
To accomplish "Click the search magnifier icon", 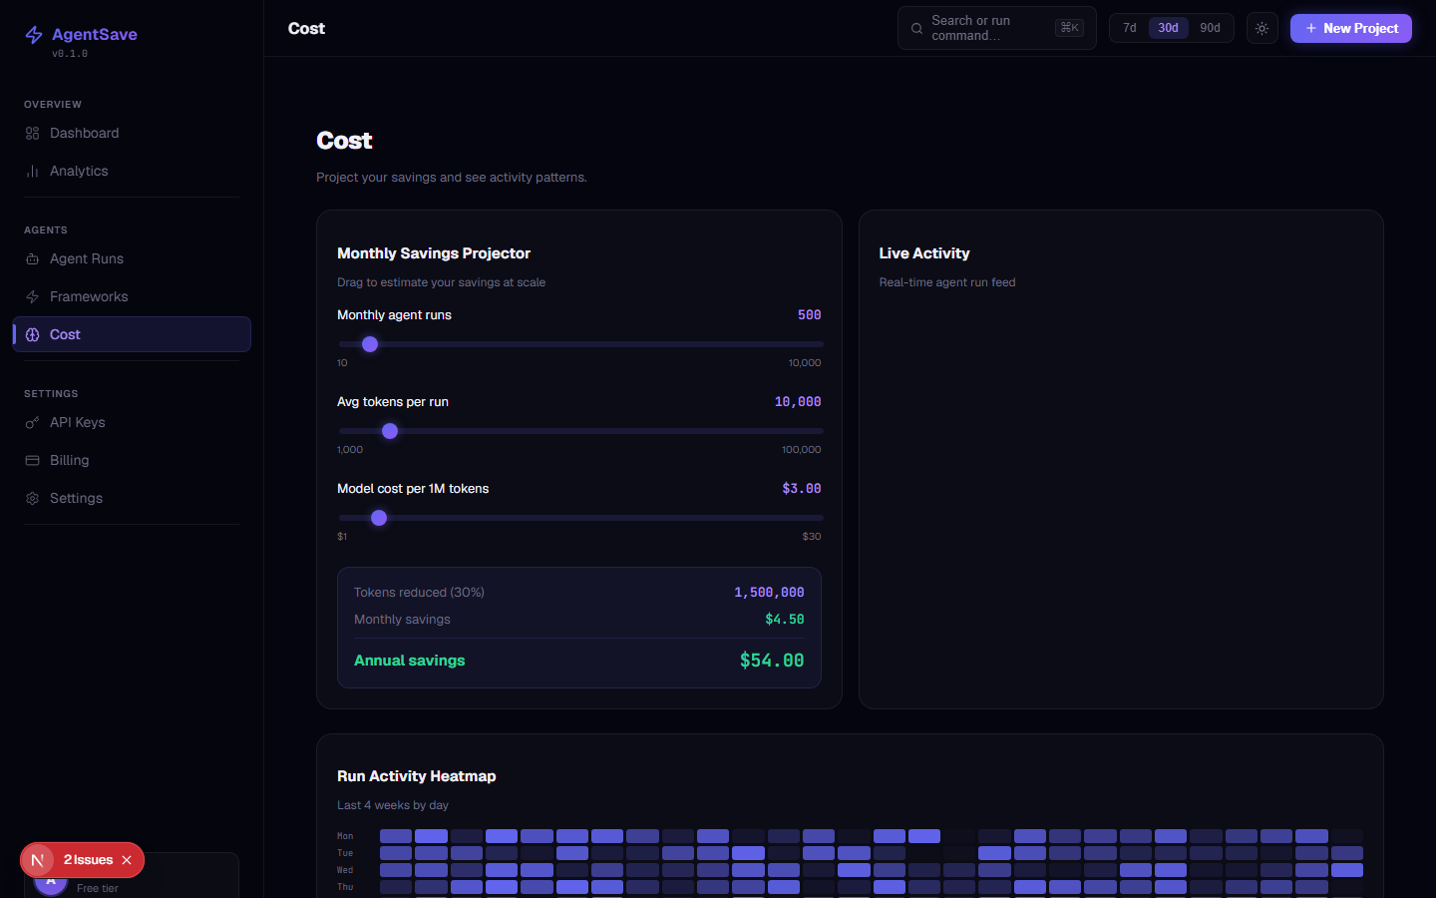I will coord(916,29).
